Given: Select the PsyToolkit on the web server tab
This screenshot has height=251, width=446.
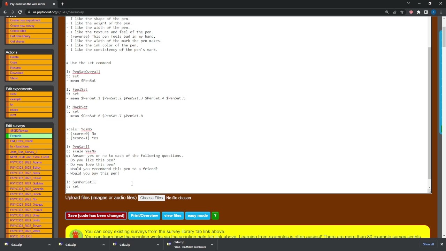Looking at the screenshot, I should 30,4.
